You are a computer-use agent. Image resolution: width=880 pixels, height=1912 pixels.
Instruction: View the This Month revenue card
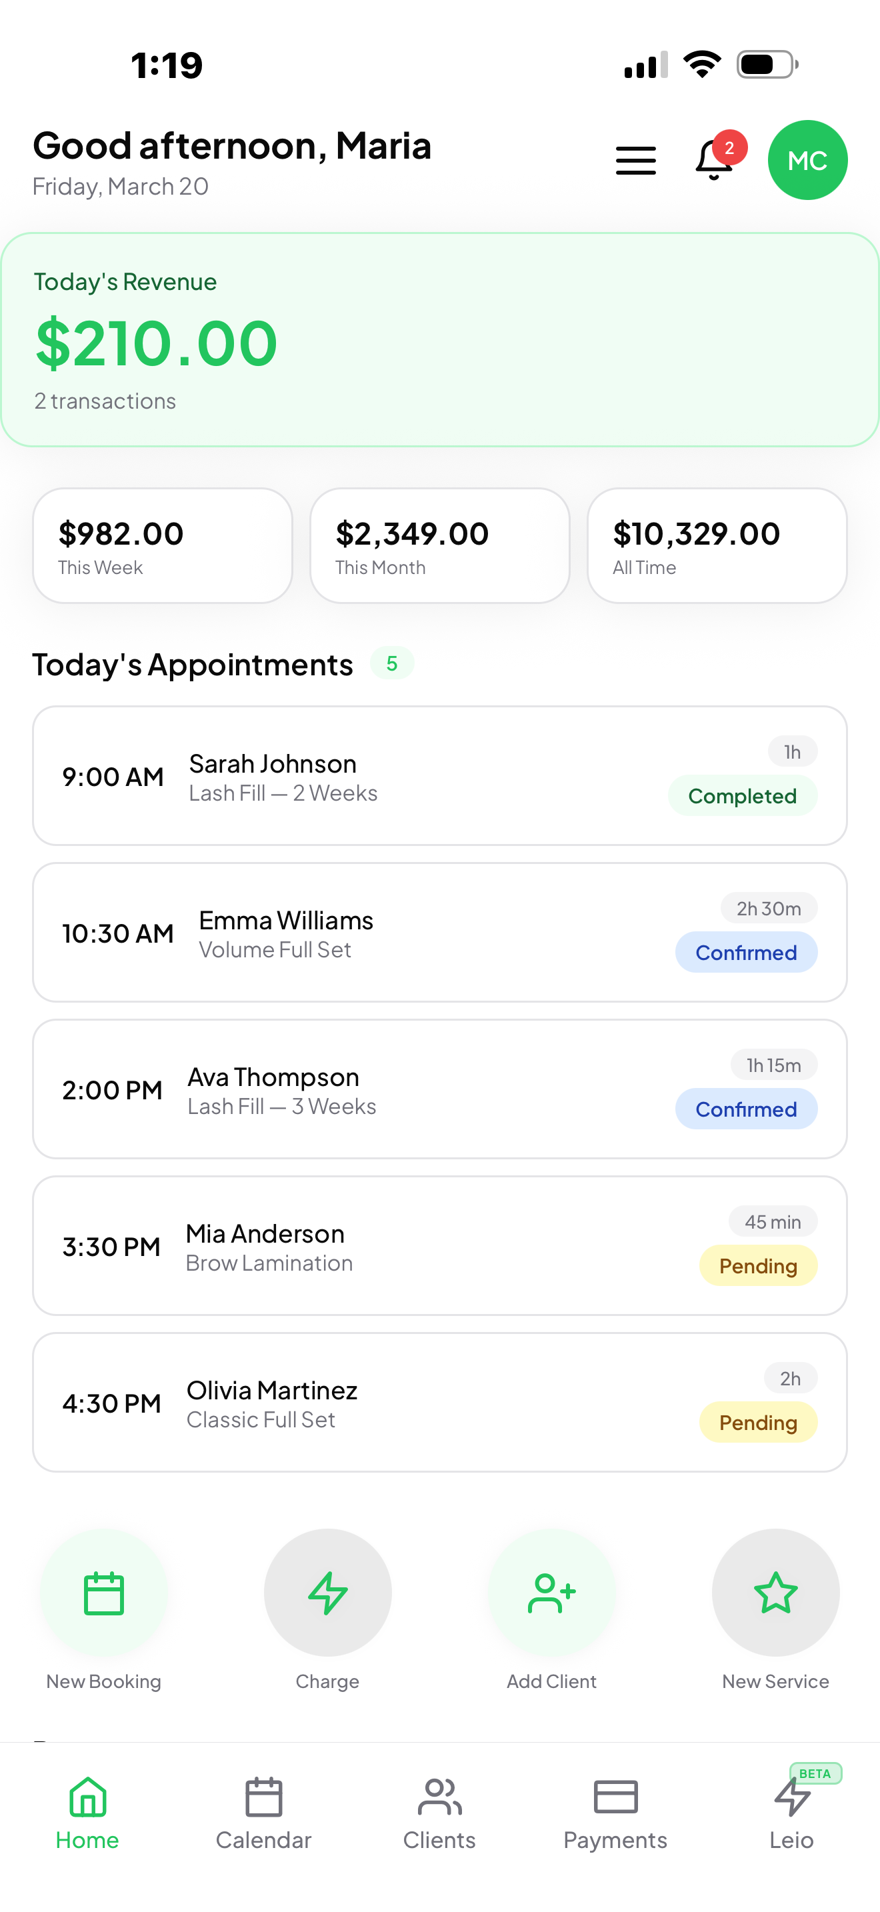[439, 545]
